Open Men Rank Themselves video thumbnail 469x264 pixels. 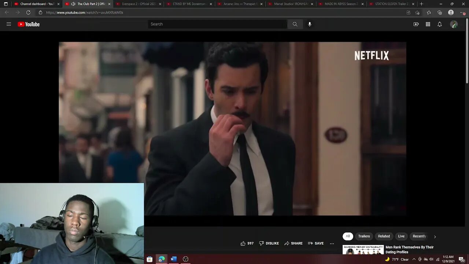(363, 250)
